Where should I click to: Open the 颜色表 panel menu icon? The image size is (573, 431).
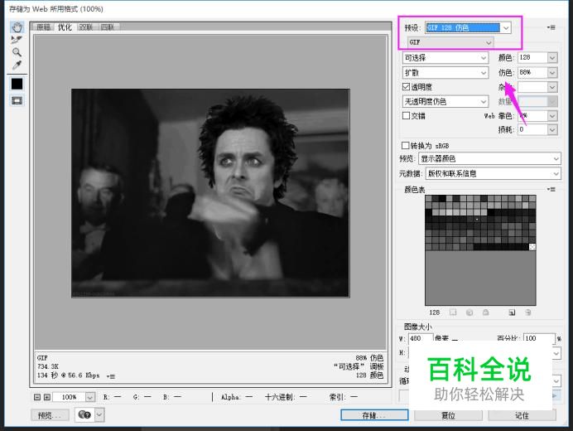pos(551,189)
